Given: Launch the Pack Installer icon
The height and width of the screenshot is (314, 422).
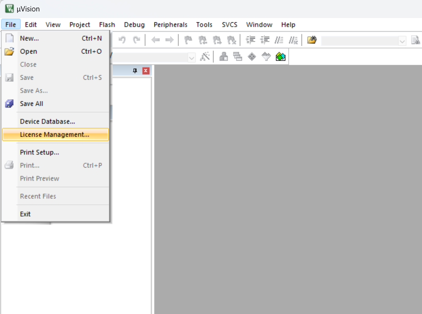Looking at the screenshot, I should tap(281, 57).
